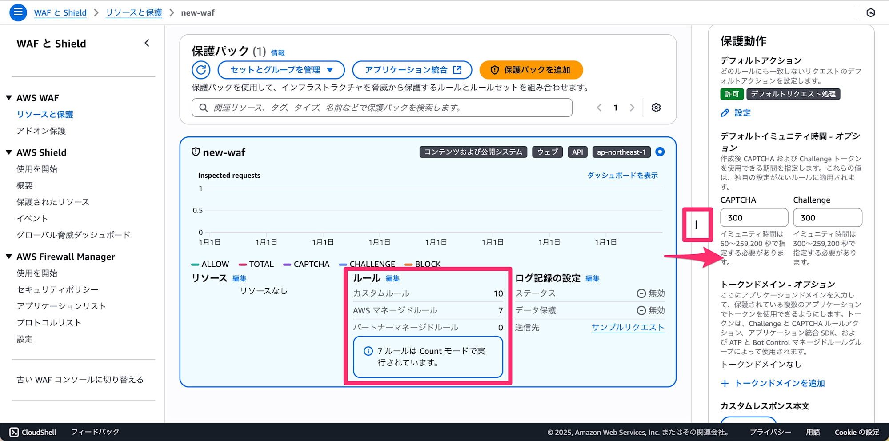Edit リソース via 編集 link
Screen dimensions: 889x441
pyautogui.click(x=239, y=278)
